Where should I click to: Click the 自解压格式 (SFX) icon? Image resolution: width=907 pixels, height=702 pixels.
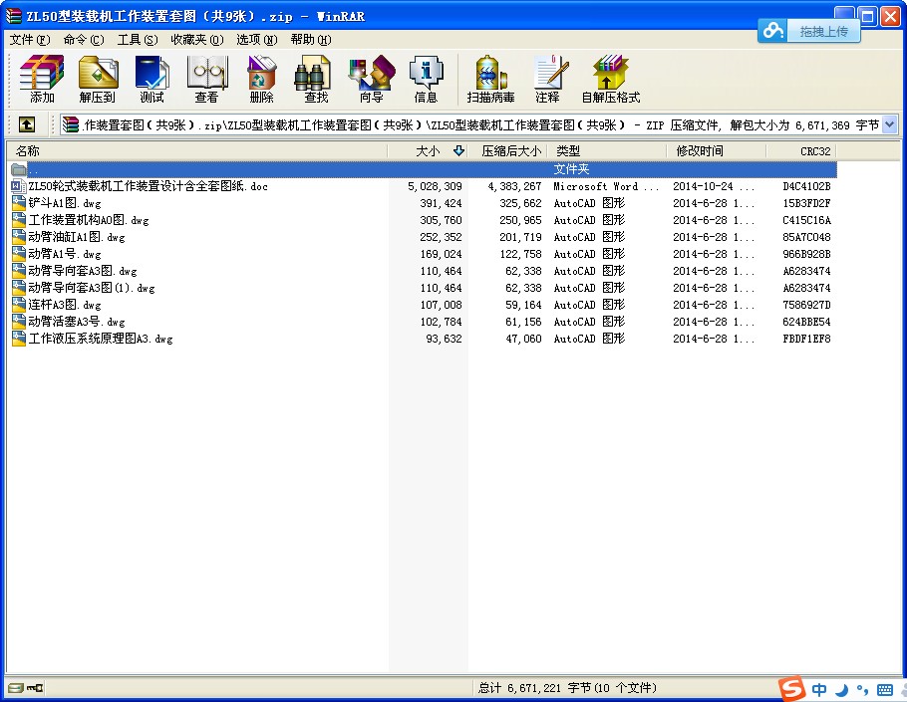click(x=610, y=80)
